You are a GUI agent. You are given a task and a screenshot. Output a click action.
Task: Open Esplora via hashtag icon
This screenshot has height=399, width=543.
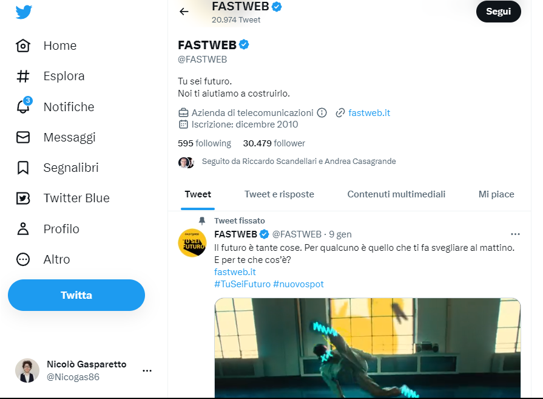(23, 76)
